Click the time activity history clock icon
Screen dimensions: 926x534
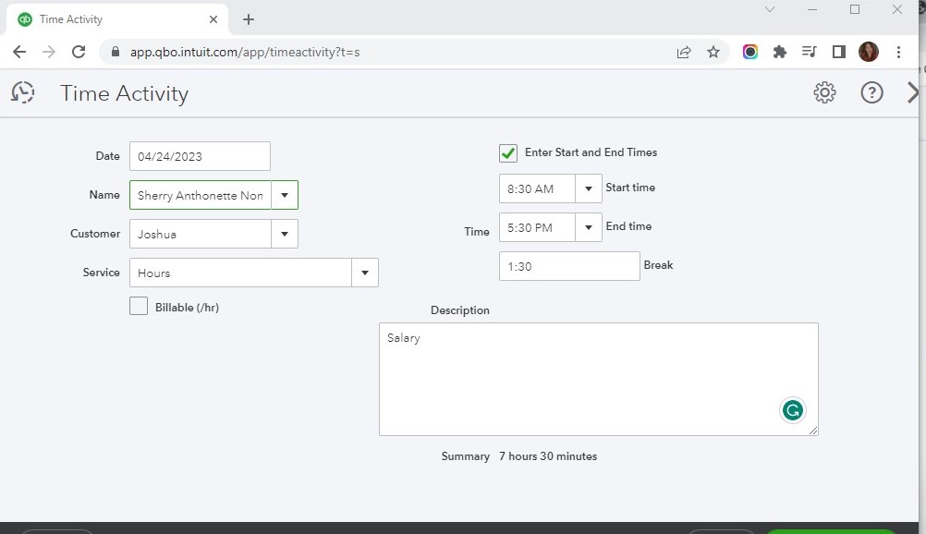(23, 92)
